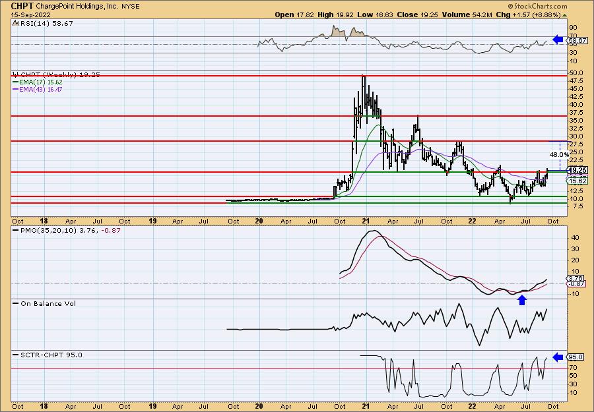Click the green EMA(17) legend line marker
This screenshot has width=594, height=412.
click(x=16, y=82)
